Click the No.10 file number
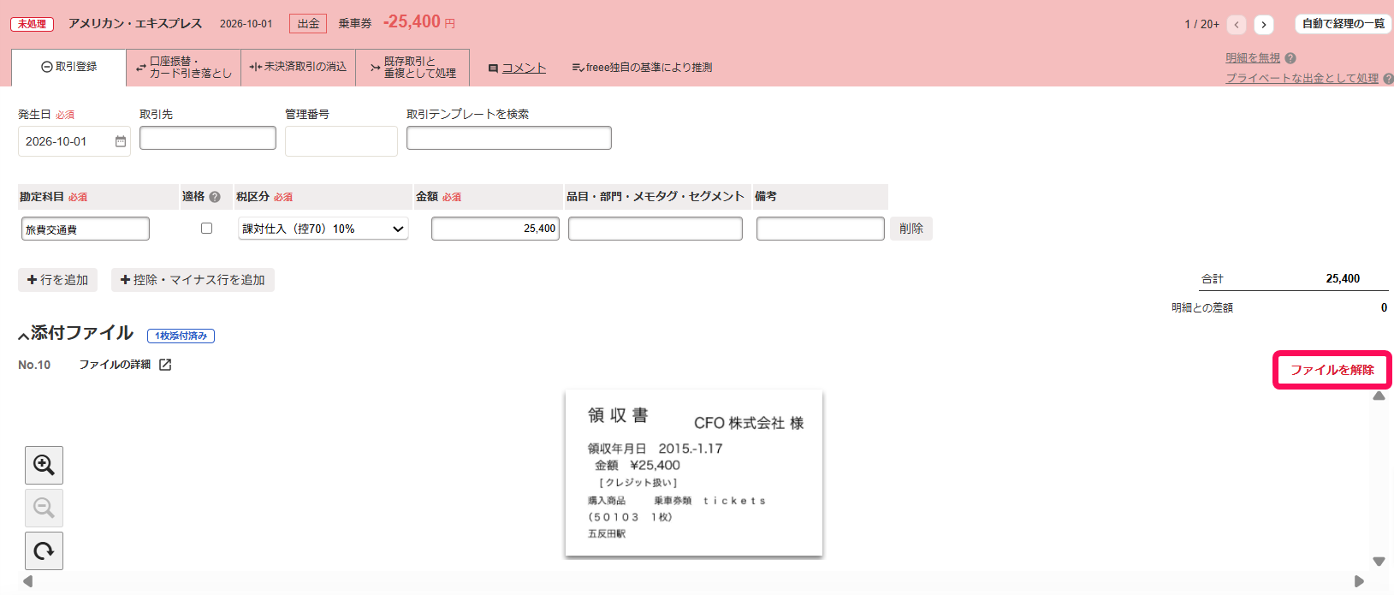Image resolution: width=1394 pixels, height=595 pixels. [34, 365]
